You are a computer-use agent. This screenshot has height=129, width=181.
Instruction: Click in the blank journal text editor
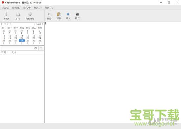pos(113,72)
